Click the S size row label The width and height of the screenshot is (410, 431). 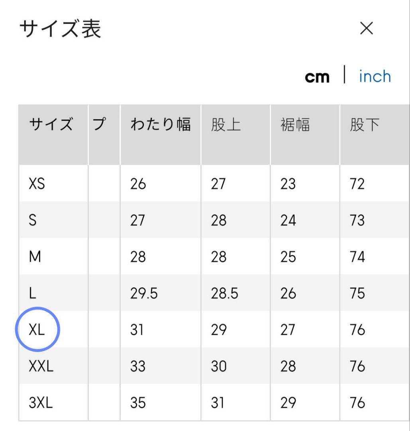(x=33, y=221)
